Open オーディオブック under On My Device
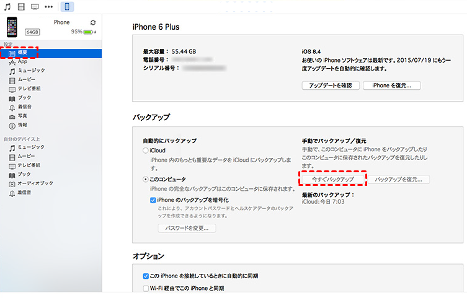 [x=35, y=183]
